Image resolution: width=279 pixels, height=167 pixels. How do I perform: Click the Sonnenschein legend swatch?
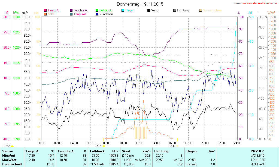[201, 10]
